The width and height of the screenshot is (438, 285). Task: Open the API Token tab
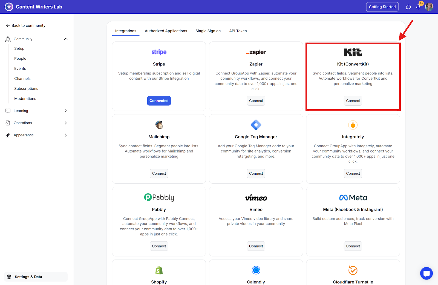[238, 31]
